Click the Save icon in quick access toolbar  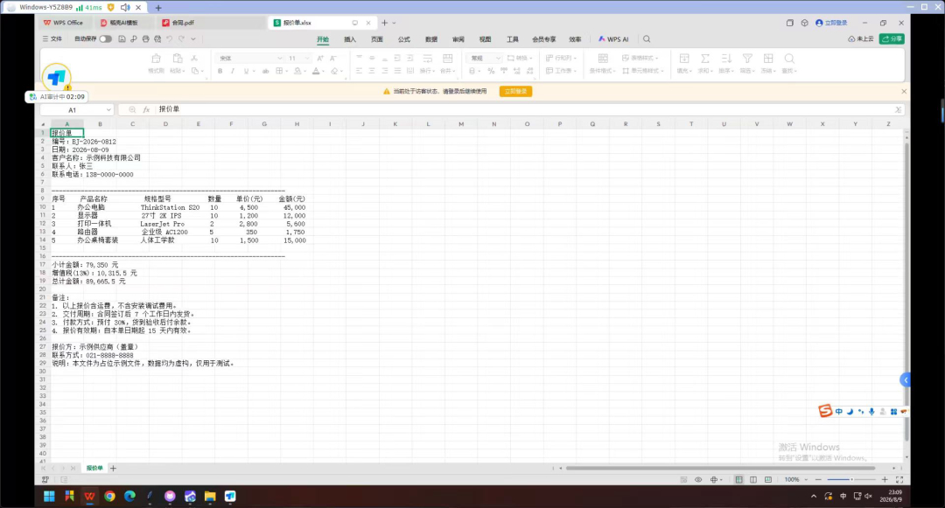[122, 39]
